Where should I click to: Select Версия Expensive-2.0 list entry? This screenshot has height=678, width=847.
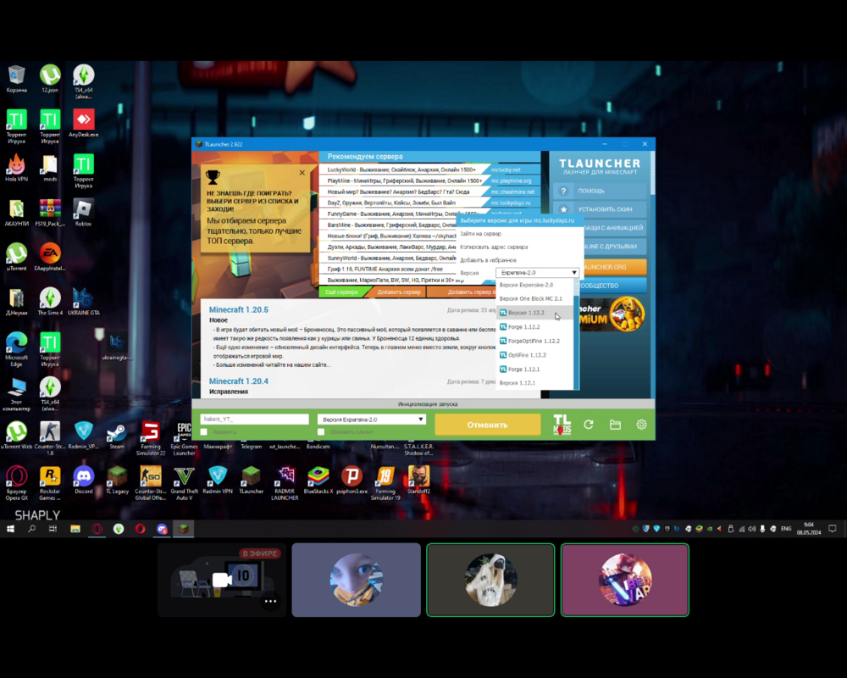coord(534,285)
